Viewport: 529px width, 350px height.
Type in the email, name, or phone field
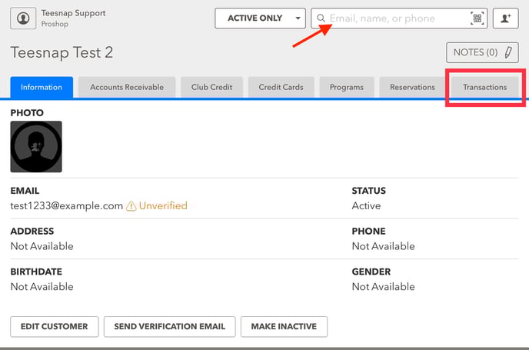[x=396, y=18]
